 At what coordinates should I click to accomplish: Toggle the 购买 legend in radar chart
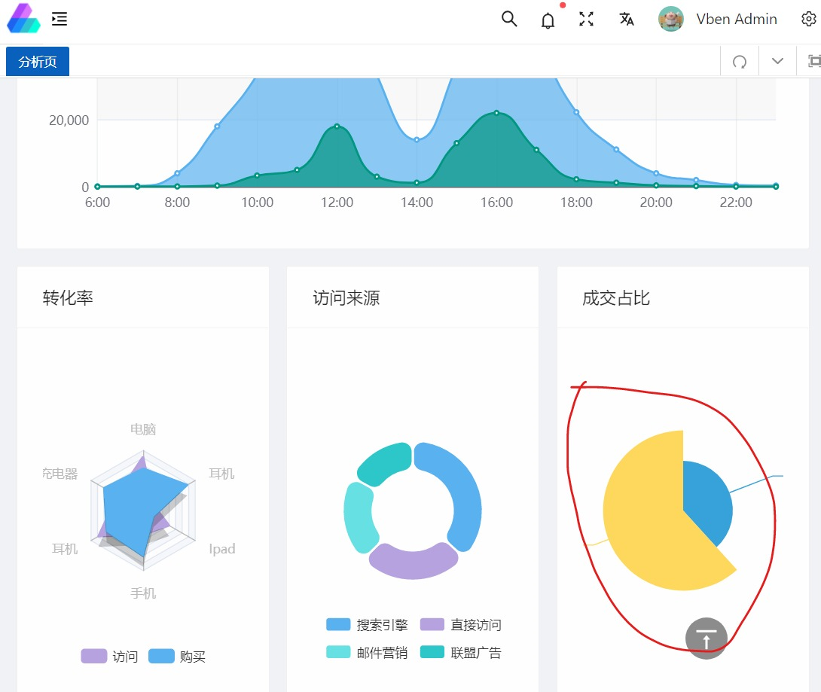177,657
